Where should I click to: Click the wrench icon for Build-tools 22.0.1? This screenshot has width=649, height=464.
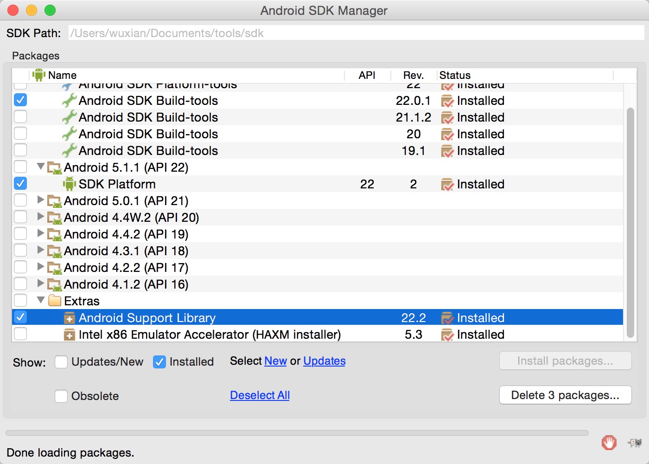pos(69,100)
